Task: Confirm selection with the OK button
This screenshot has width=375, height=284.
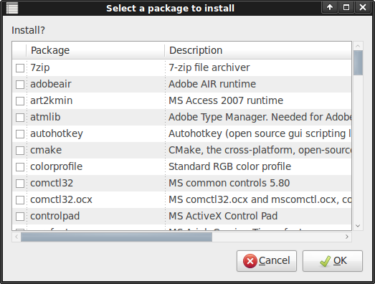Action: point(333,261)
